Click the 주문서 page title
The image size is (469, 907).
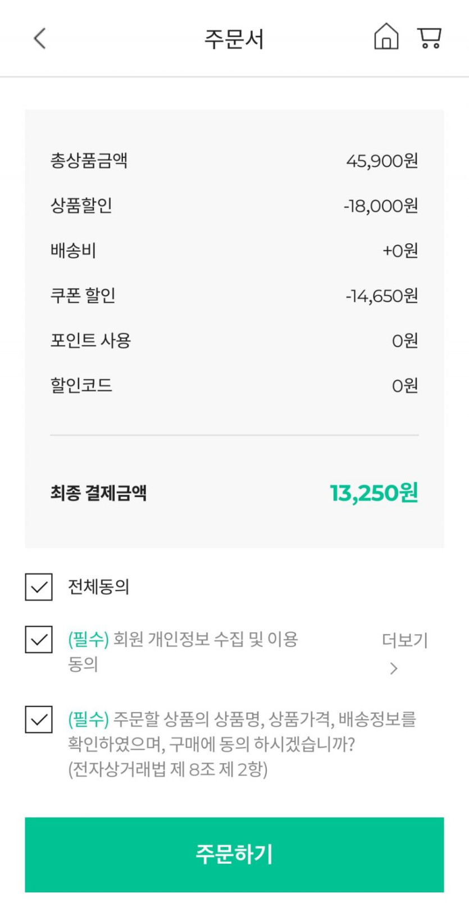[x=234, y=39]
